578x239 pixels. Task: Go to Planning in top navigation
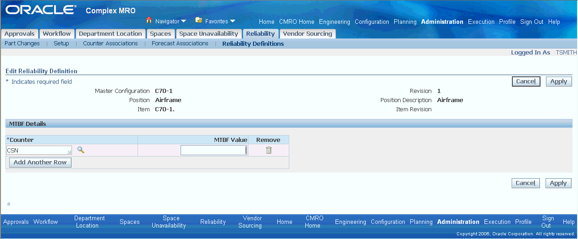[x=405, y=22]
